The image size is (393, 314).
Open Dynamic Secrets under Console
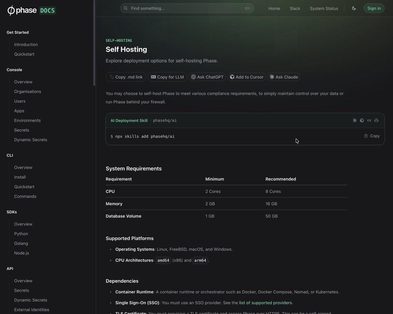[x=30, y=140]
